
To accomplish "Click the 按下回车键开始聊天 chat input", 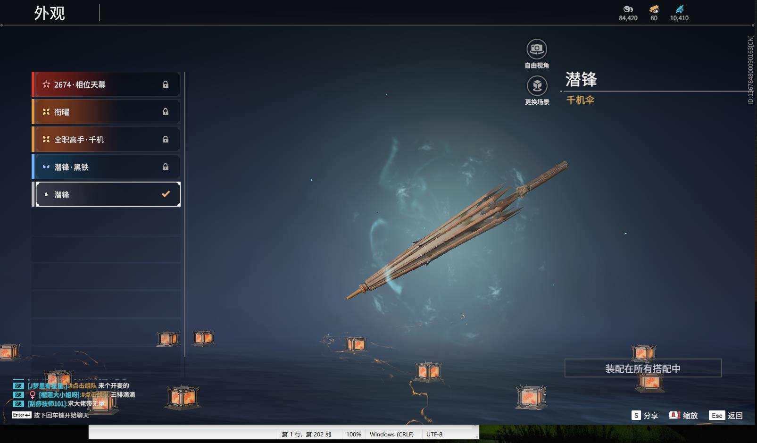I will [x=61, y=416].
